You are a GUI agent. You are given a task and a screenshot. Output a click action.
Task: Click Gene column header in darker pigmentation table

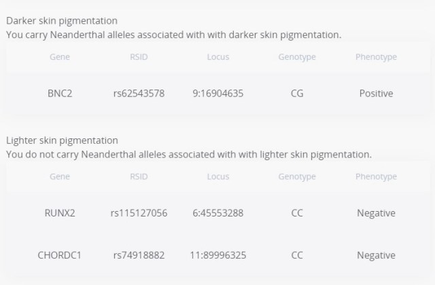(60, 57)
